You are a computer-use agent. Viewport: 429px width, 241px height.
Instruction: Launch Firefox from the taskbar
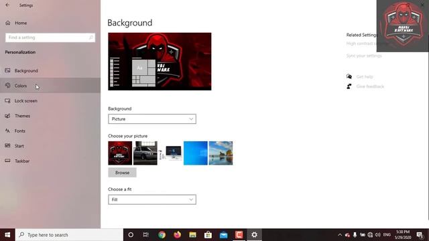pos(177,235)
